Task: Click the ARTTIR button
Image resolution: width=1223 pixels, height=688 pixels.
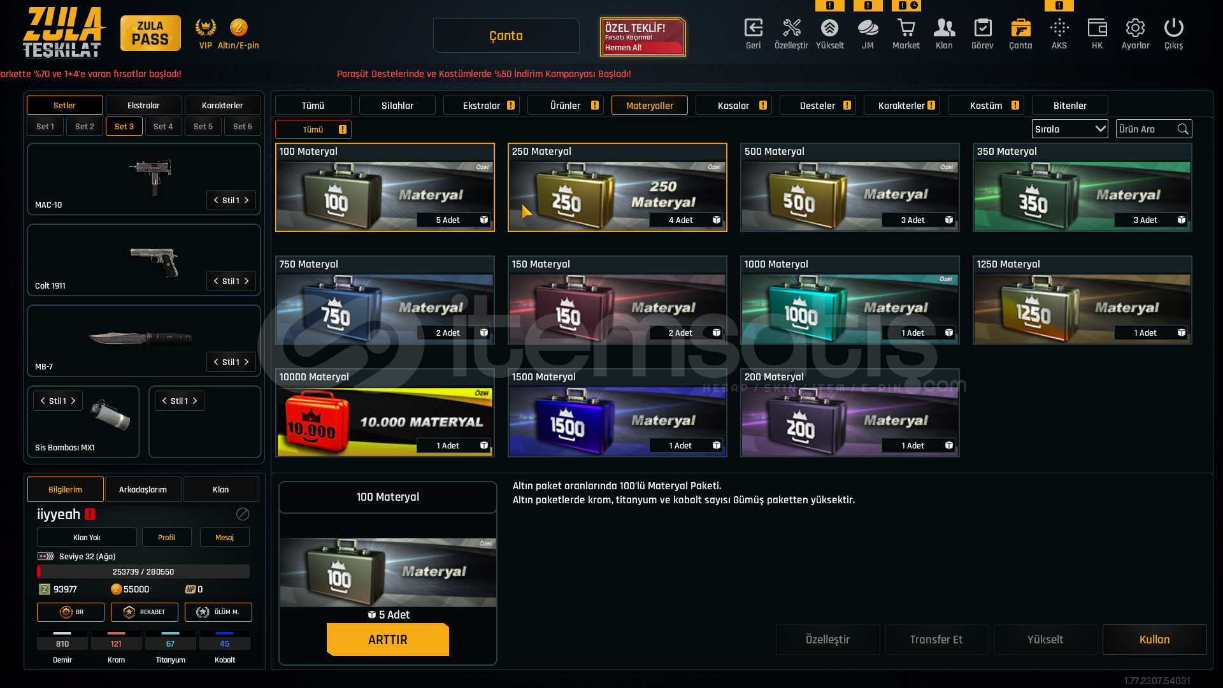Action: click(387, 640)
